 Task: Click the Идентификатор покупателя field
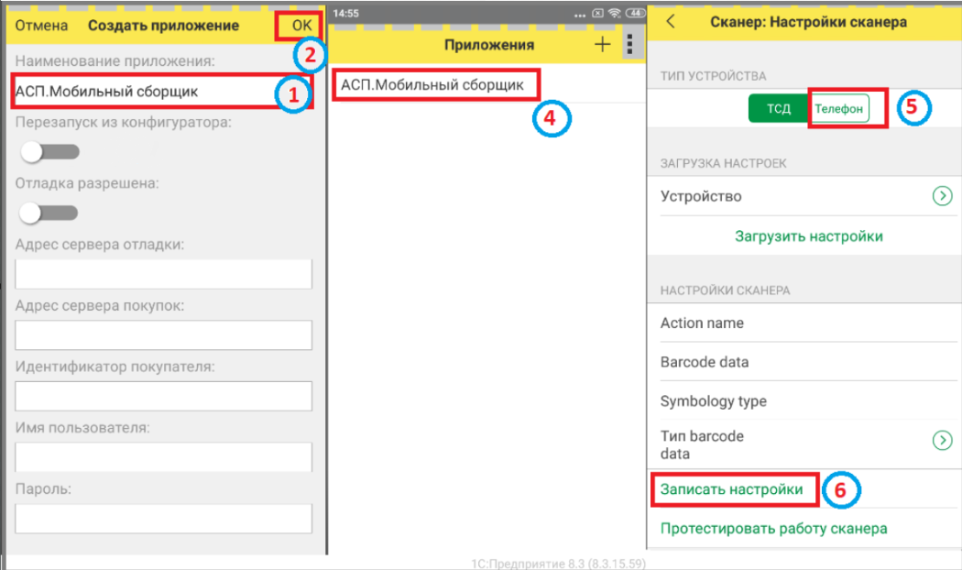pos(163,396)
